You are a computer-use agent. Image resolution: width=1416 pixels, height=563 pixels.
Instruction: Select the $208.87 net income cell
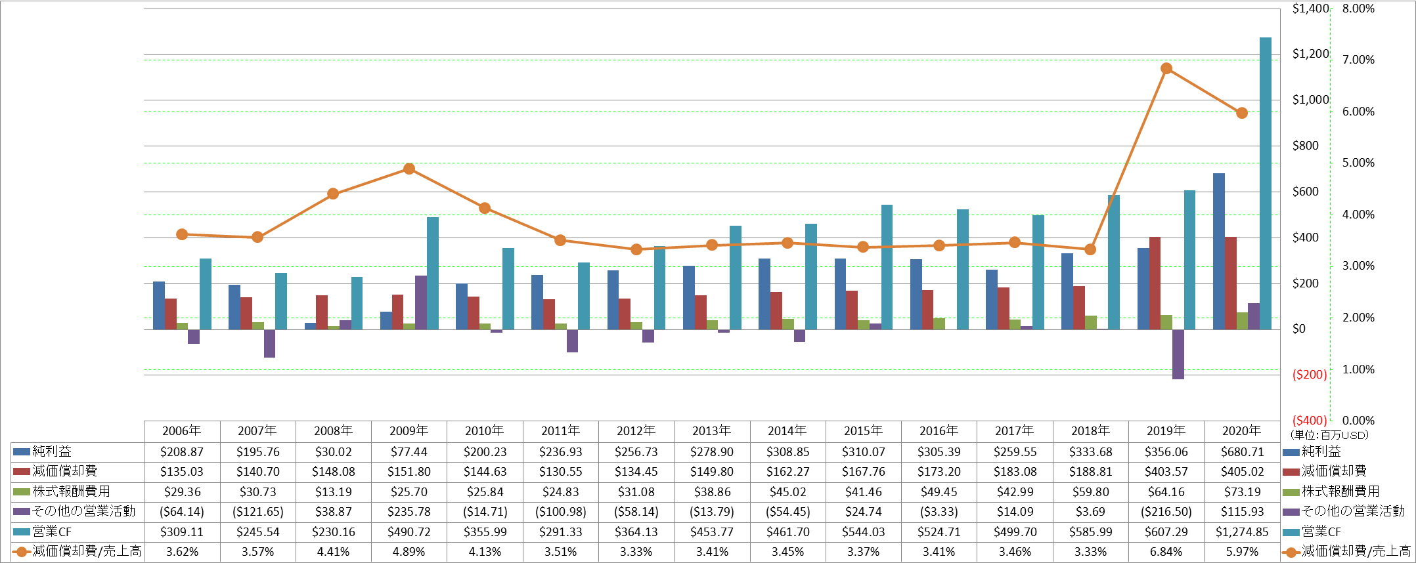coord(182,452)
